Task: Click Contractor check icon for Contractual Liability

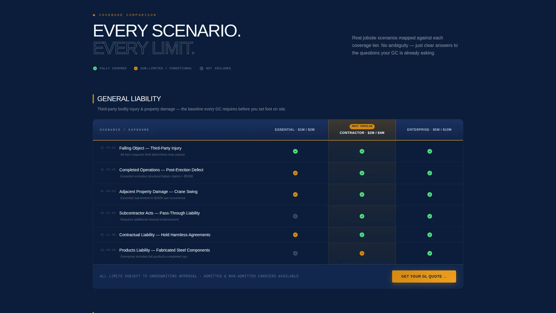Action: pos(362,235)
